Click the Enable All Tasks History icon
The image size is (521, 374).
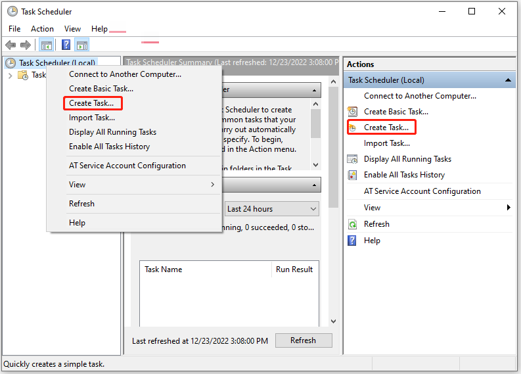click(352, 175)
